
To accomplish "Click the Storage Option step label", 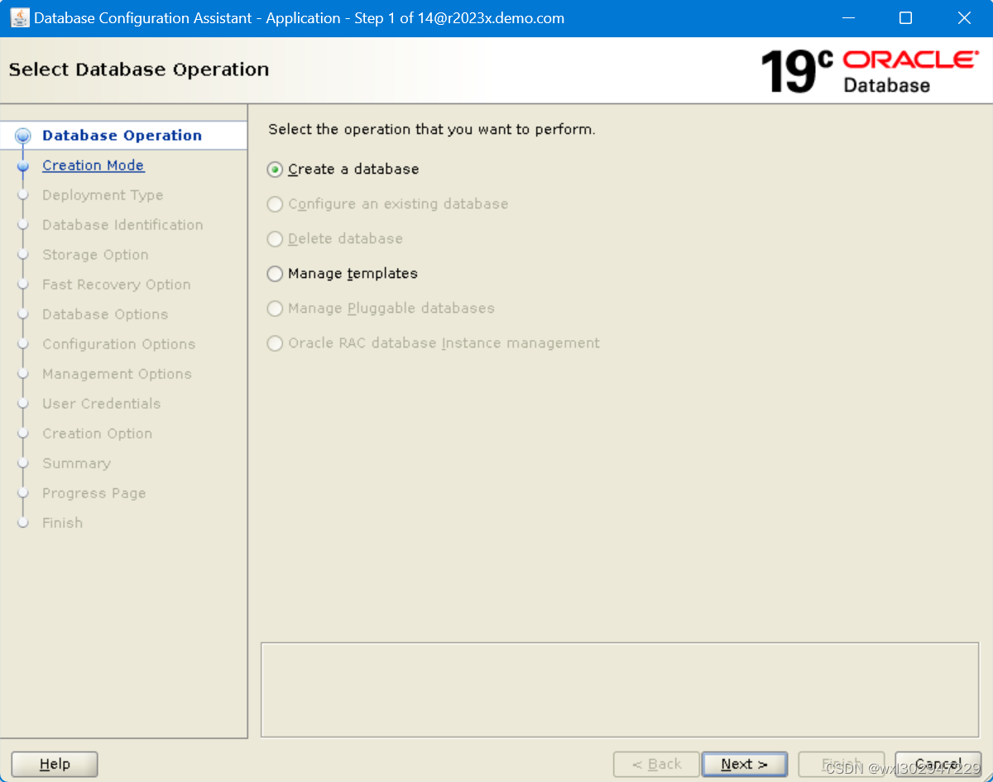I will [x=95, y=255].
